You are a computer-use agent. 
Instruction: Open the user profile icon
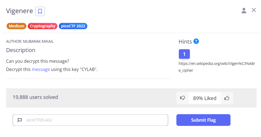coord(244,11)
